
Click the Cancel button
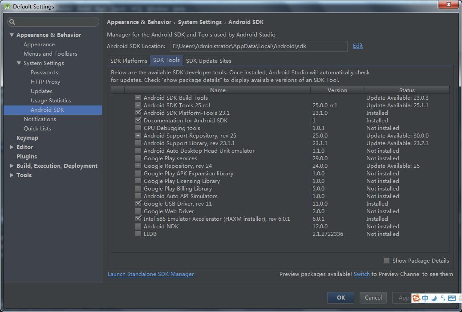[x=373, y=298]
